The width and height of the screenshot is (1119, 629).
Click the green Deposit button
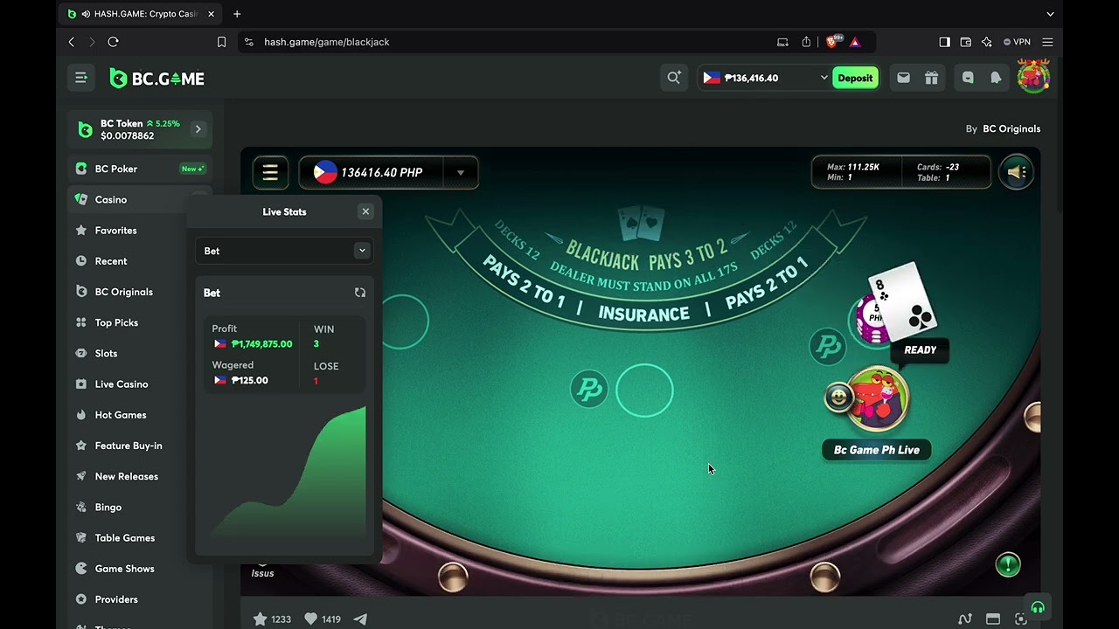[x=855, y=78]
